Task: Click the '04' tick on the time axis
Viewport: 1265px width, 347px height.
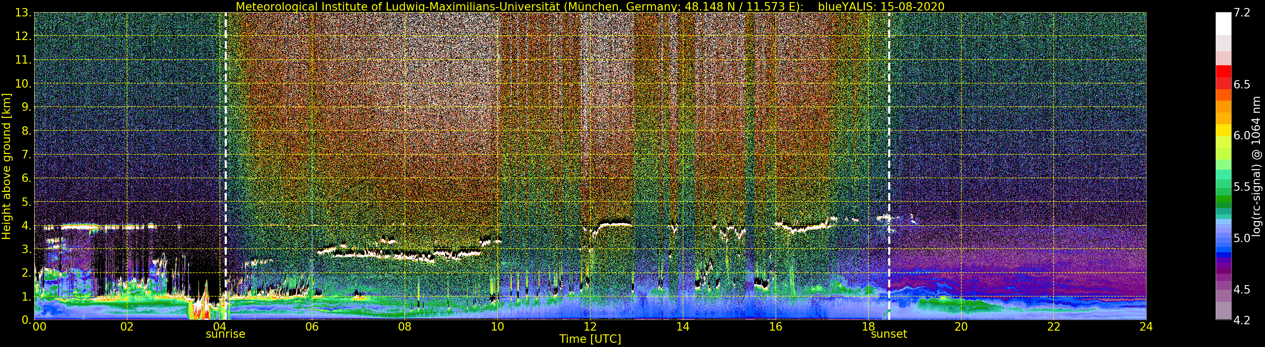Action: tap(220, 326)
